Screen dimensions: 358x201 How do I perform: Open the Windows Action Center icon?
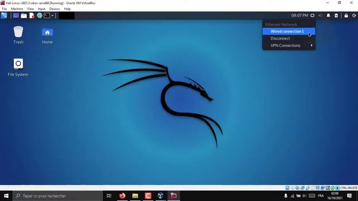click(x=349, y=196)
